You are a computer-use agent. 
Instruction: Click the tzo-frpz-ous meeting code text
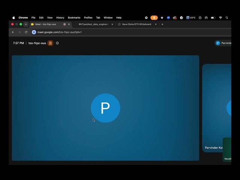37,43
